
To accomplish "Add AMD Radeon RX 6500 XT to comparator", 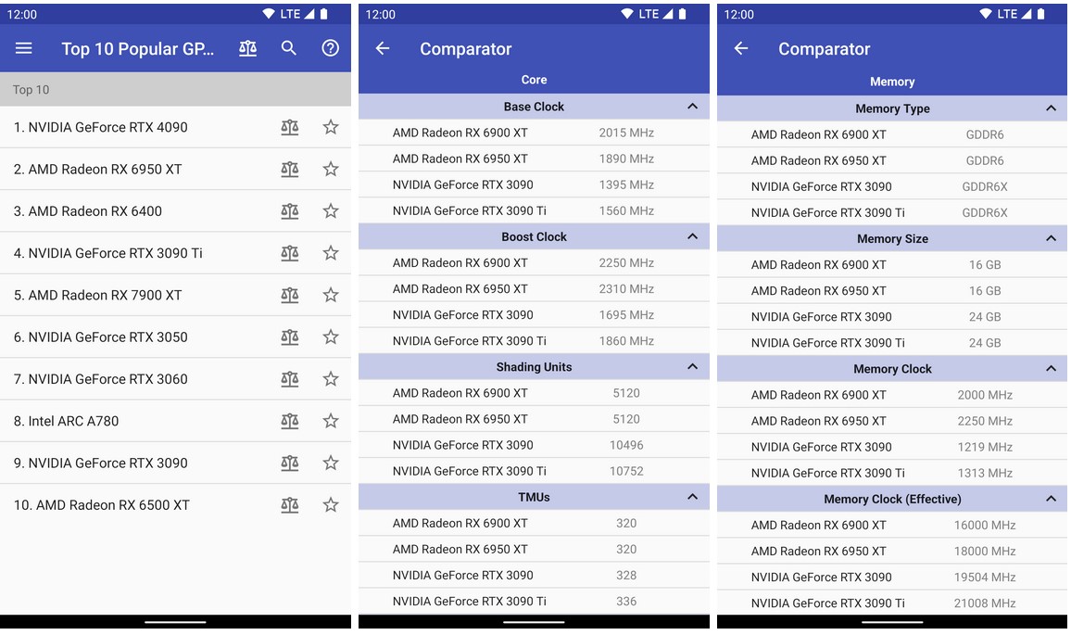I will click(290, 505).
